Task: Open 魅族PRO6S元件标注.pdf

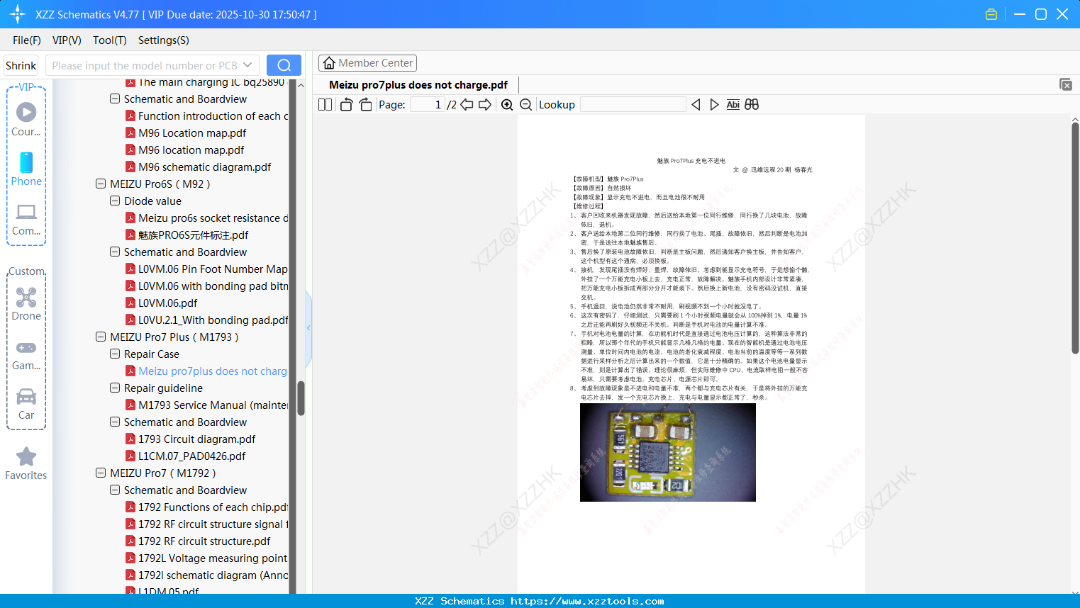Action: tap(193, 235)
